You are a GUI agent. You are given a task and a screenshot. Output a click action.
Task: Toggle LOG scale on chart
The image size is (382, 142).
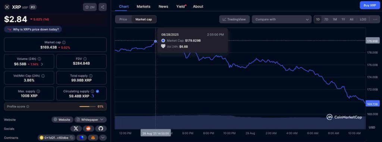coord(363,19)
